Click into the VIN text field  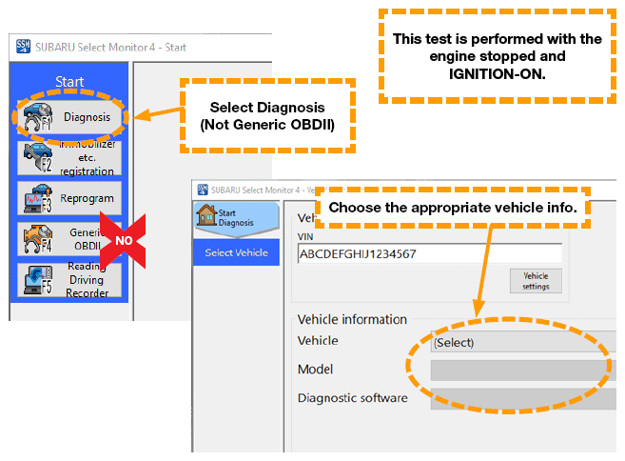coord(428,253)
